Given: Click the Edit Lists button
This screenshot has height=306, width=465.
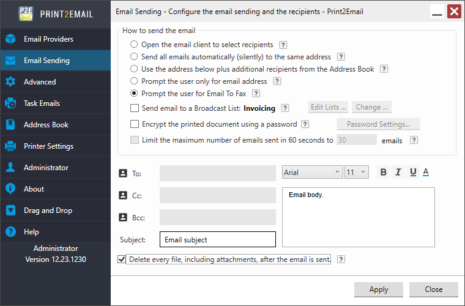Looking at the screenshot, I should click(329, 107).
